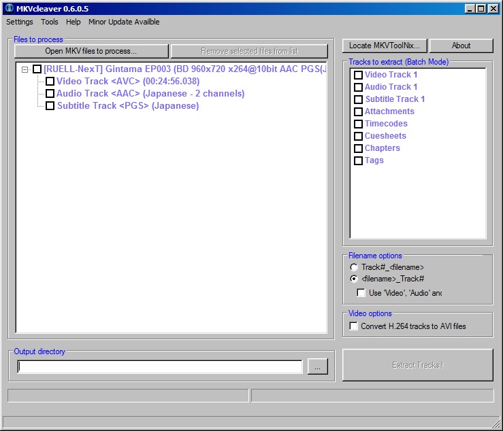
Task: Click the MKVcleaver title bar app icon
Action: click(9, 8)
